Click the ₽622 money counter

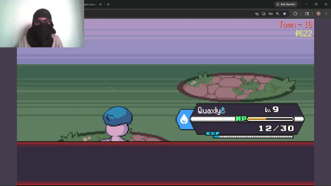click(304, 33)
